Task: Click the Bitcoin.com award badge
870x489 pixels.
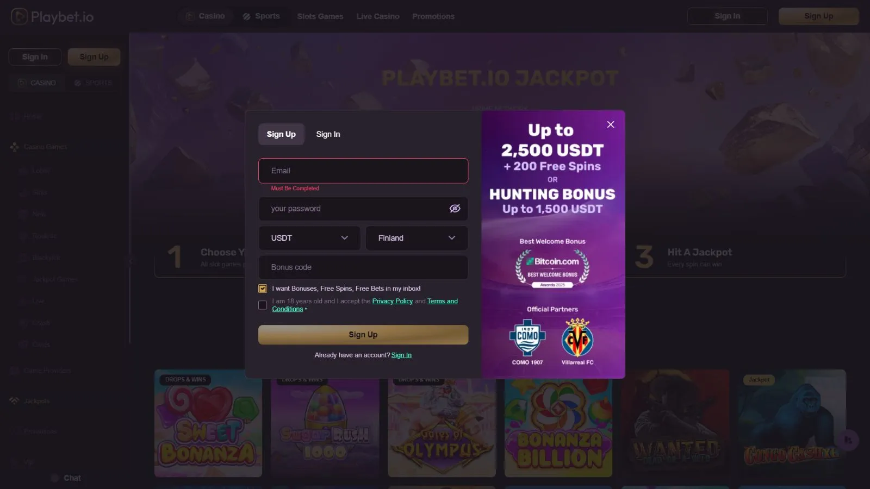Action: (x=552, y=268)
